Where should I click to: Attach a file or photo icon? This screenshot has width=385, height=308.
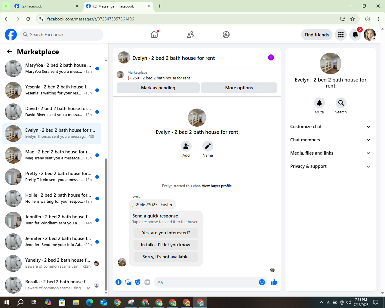pos(128,282)
